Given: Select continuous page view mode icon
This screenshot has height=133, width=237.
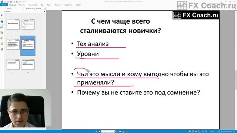Looking at the screenshot, I should [x=193, y=132].
